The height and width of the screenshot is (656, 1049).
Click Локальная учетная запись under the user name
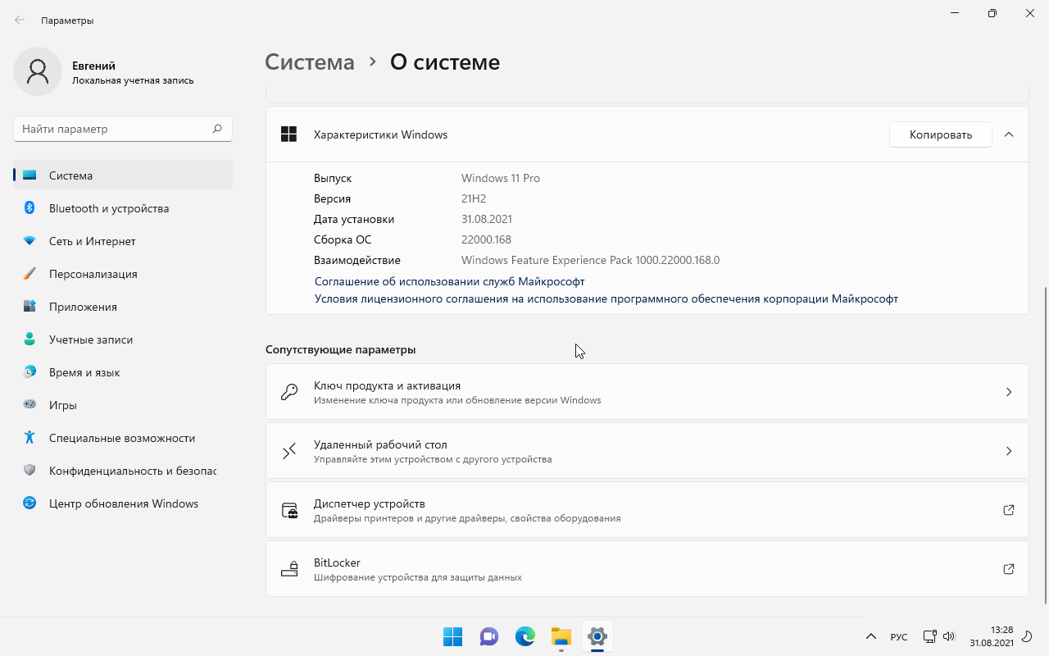pos(133,80)
